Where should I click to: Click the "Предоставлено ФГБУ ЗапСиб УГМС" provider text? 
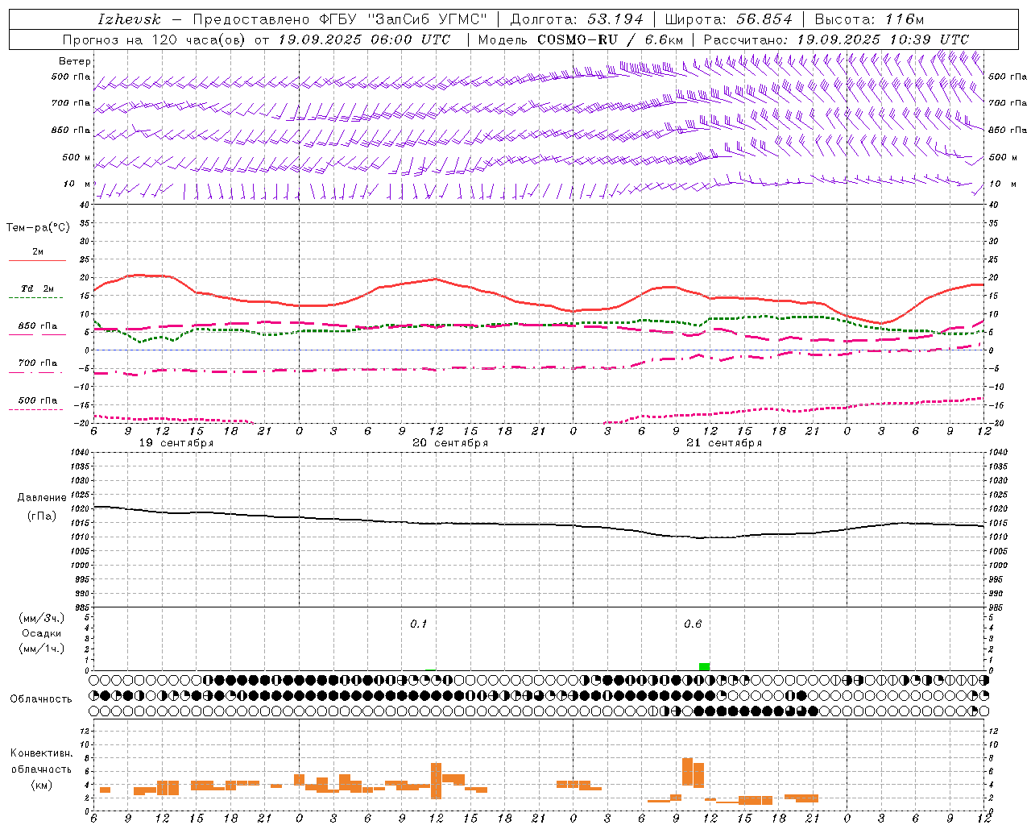pos(340,19)
